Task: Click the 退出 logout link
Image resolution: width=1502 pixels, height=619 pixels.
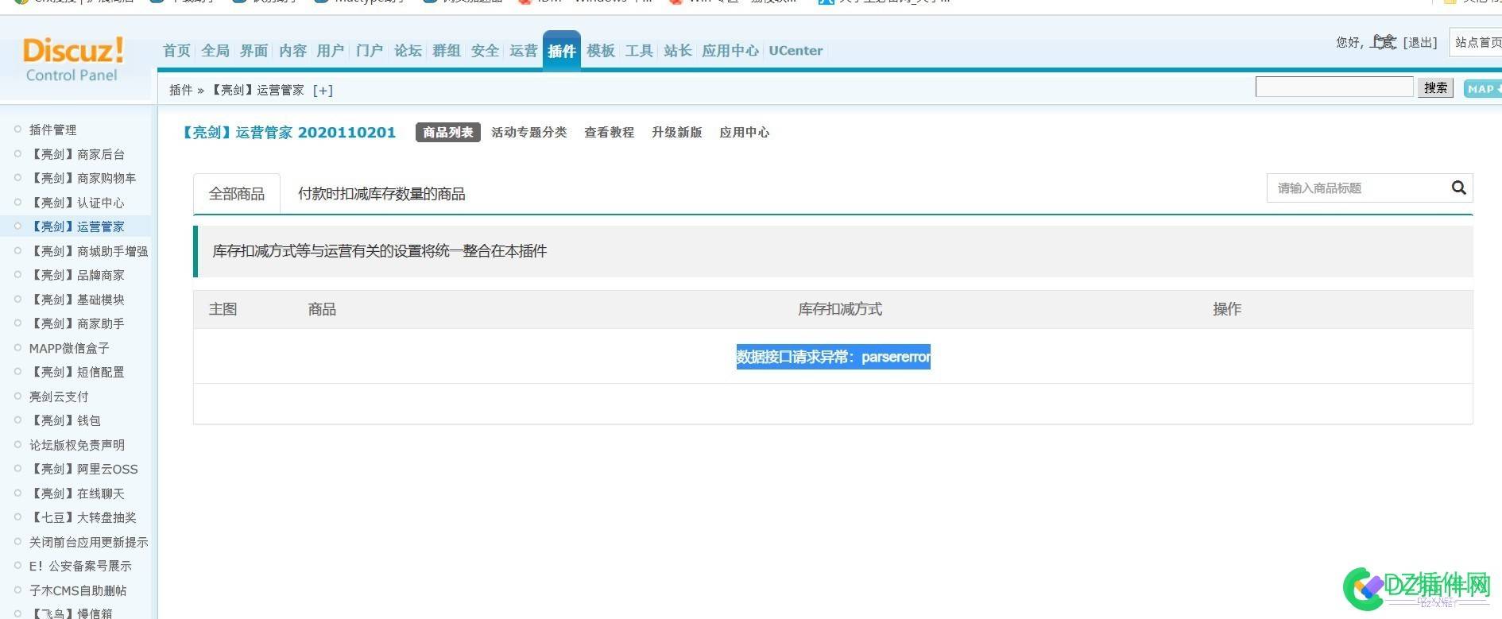Action: pyautogui.click(x=1420, y=43)
